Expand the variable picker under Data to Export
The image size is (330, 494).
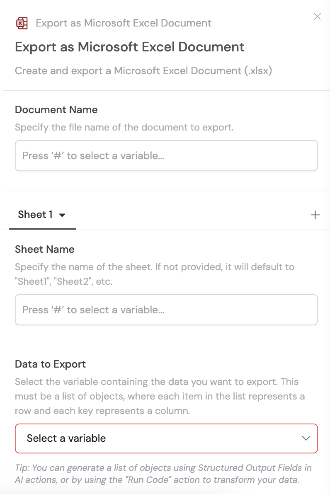(x=166, y=438)
